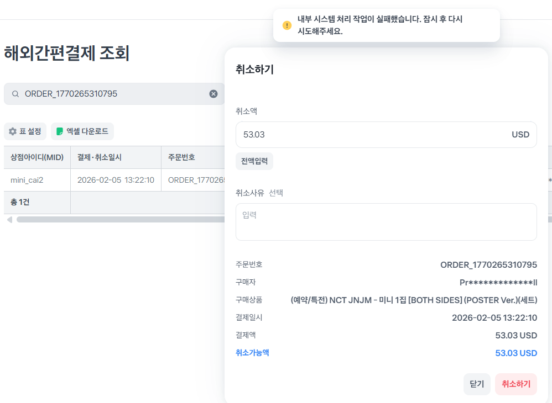Click the 상점아이디(MID) column header

pyautogui.click(x=37, y=157)
